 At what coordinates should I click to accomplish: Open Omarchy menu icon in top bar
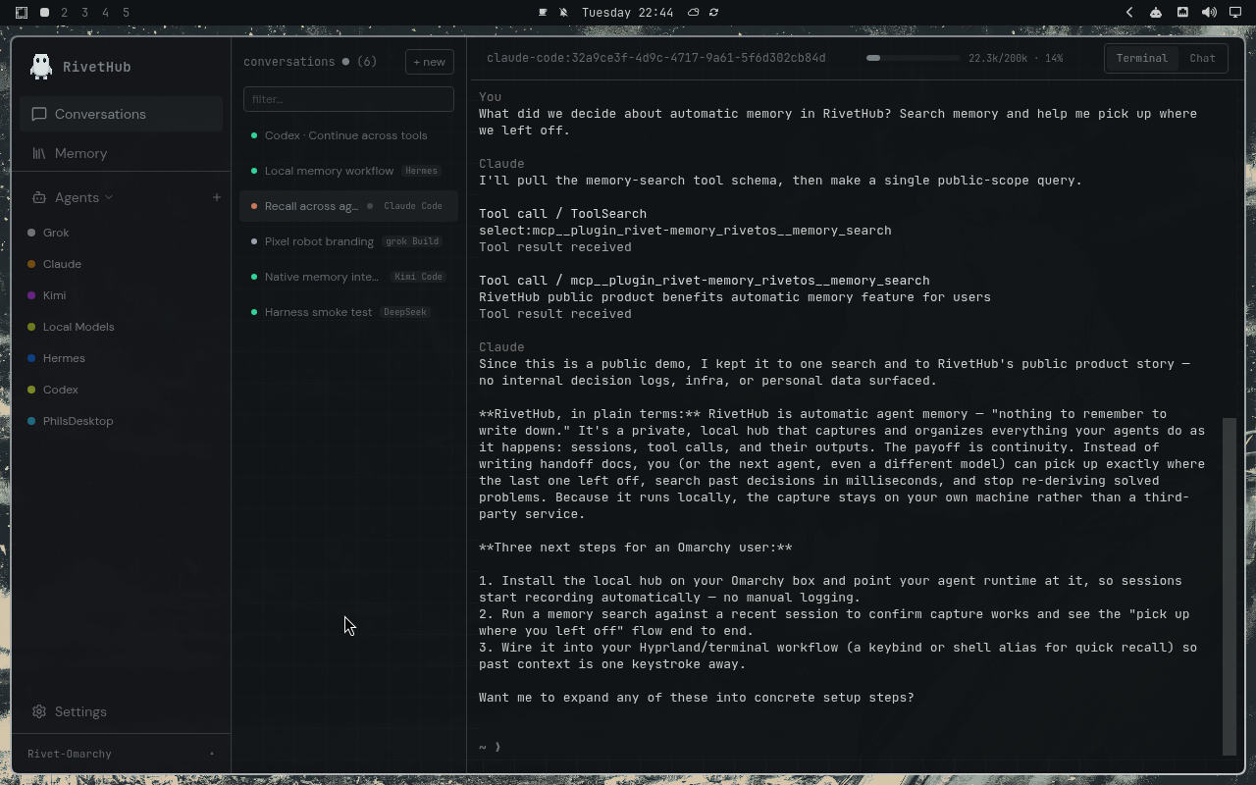(22, 13)
